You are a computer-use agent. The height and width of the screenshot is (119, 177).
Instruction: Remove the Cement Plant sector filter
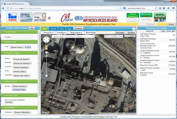13,89
